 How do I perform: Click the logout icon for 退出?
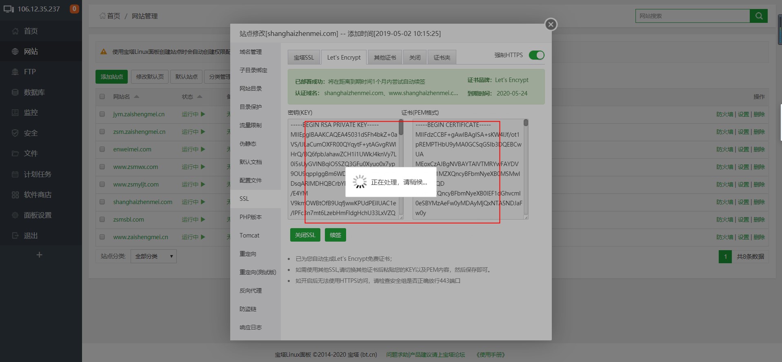(15, 235)
